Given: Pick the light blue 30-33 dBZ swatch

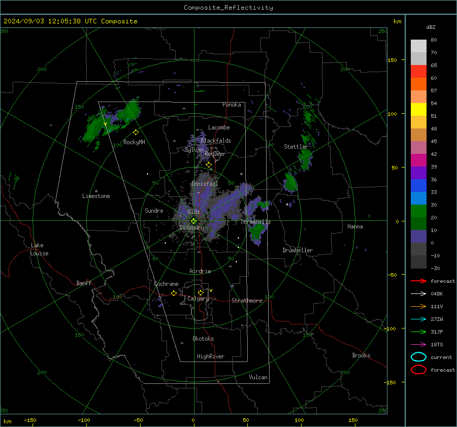Looking at the screenshot, I should click(x=418, y=198).
